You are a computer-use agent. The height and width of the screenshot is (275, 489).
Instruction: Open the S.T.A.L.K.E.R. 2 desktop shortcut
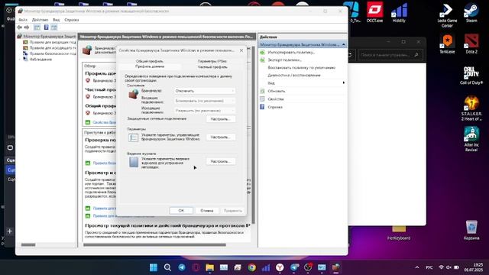pyautogui.click(x=471, y=108)
